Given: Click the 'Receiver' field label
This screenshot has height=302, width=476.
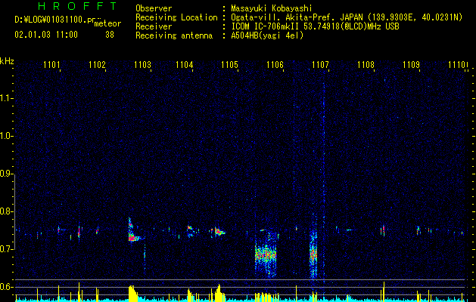Looking at the screenshot, I should click(x=154, y=26).
